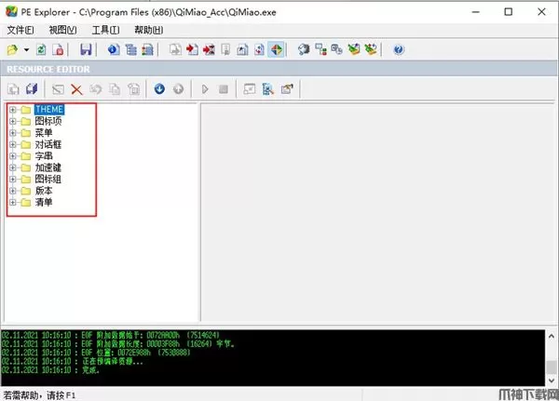Click the second green tool with arrows icon
559x401 pixels.
click(371, 49)
